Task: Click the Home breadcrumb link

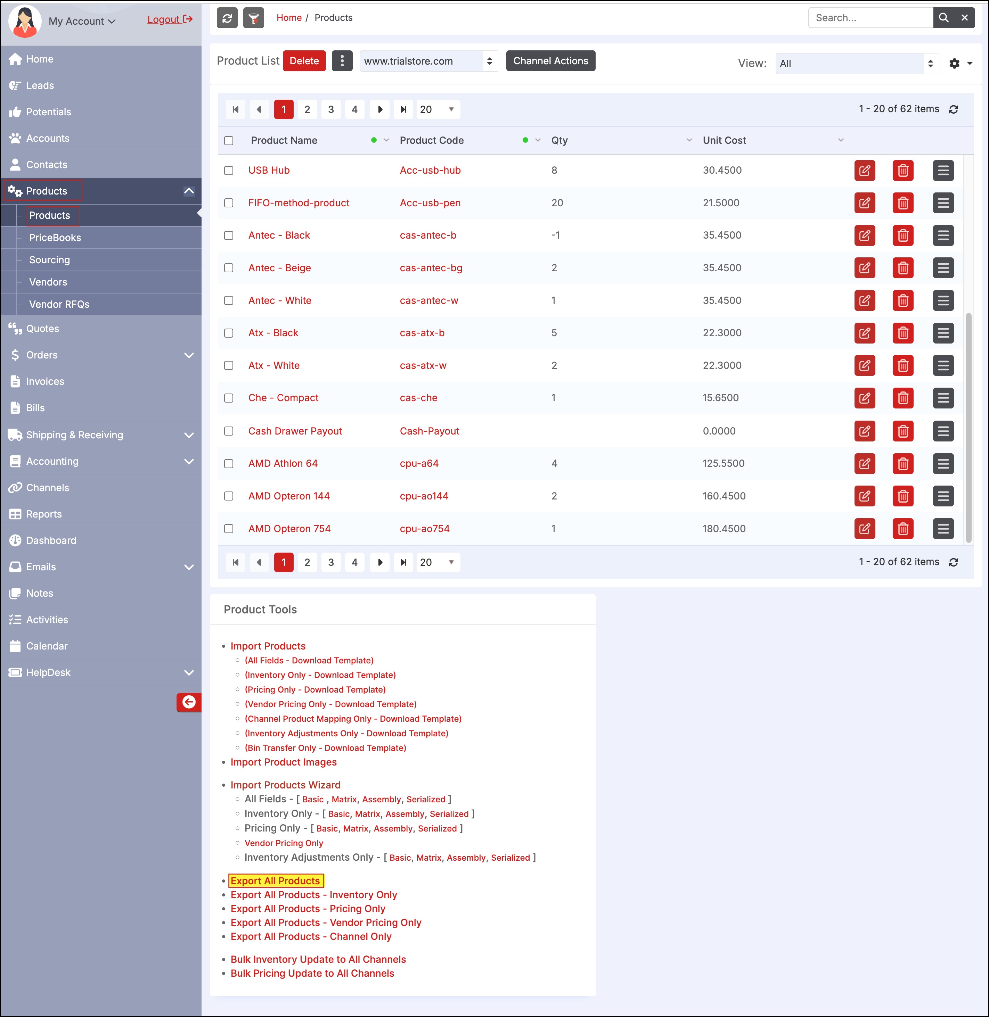Action: (x=289, y=18)
